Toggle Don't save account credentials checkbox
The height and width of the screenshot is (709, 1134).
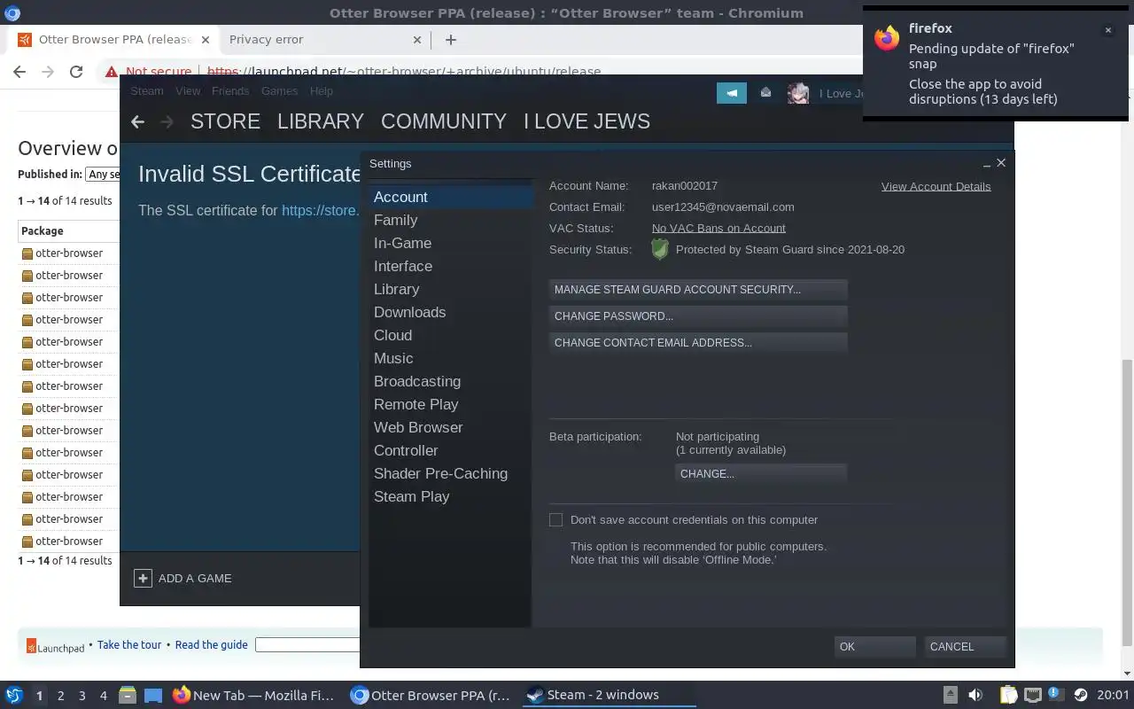click(x=555, y=520)
